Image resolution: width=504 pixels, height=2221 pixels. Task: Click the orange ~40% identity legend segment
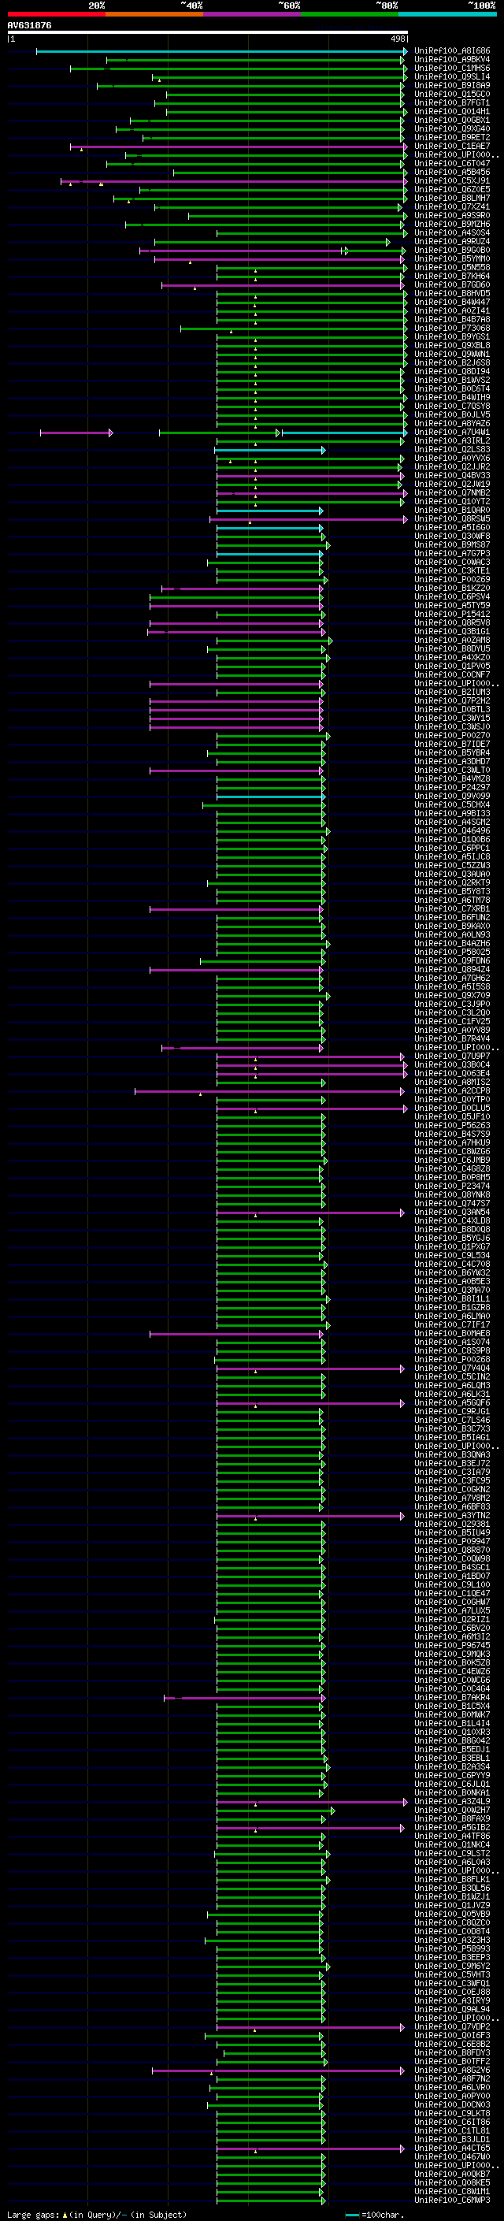[x=154, y=14]
